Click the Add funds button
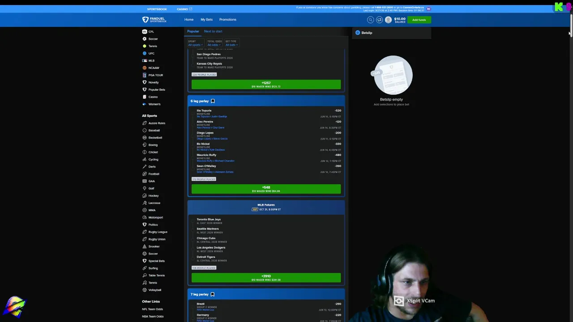This screenshot has width=573, height=322. 419,20
